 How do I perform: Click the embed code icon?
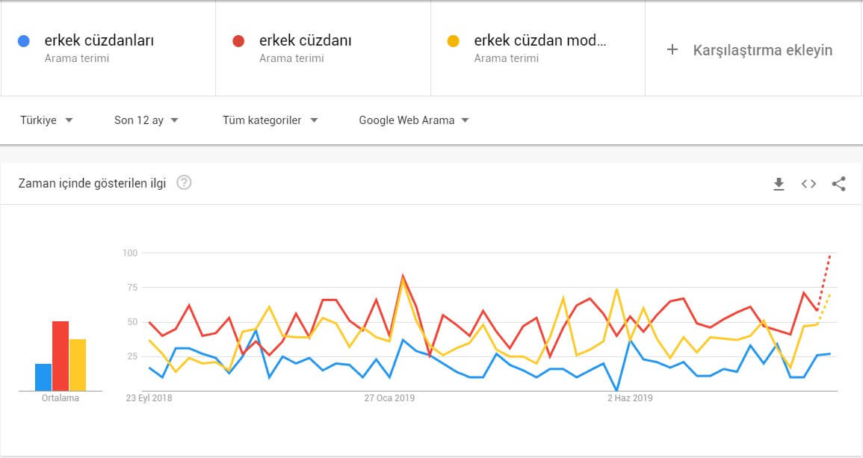808,183
